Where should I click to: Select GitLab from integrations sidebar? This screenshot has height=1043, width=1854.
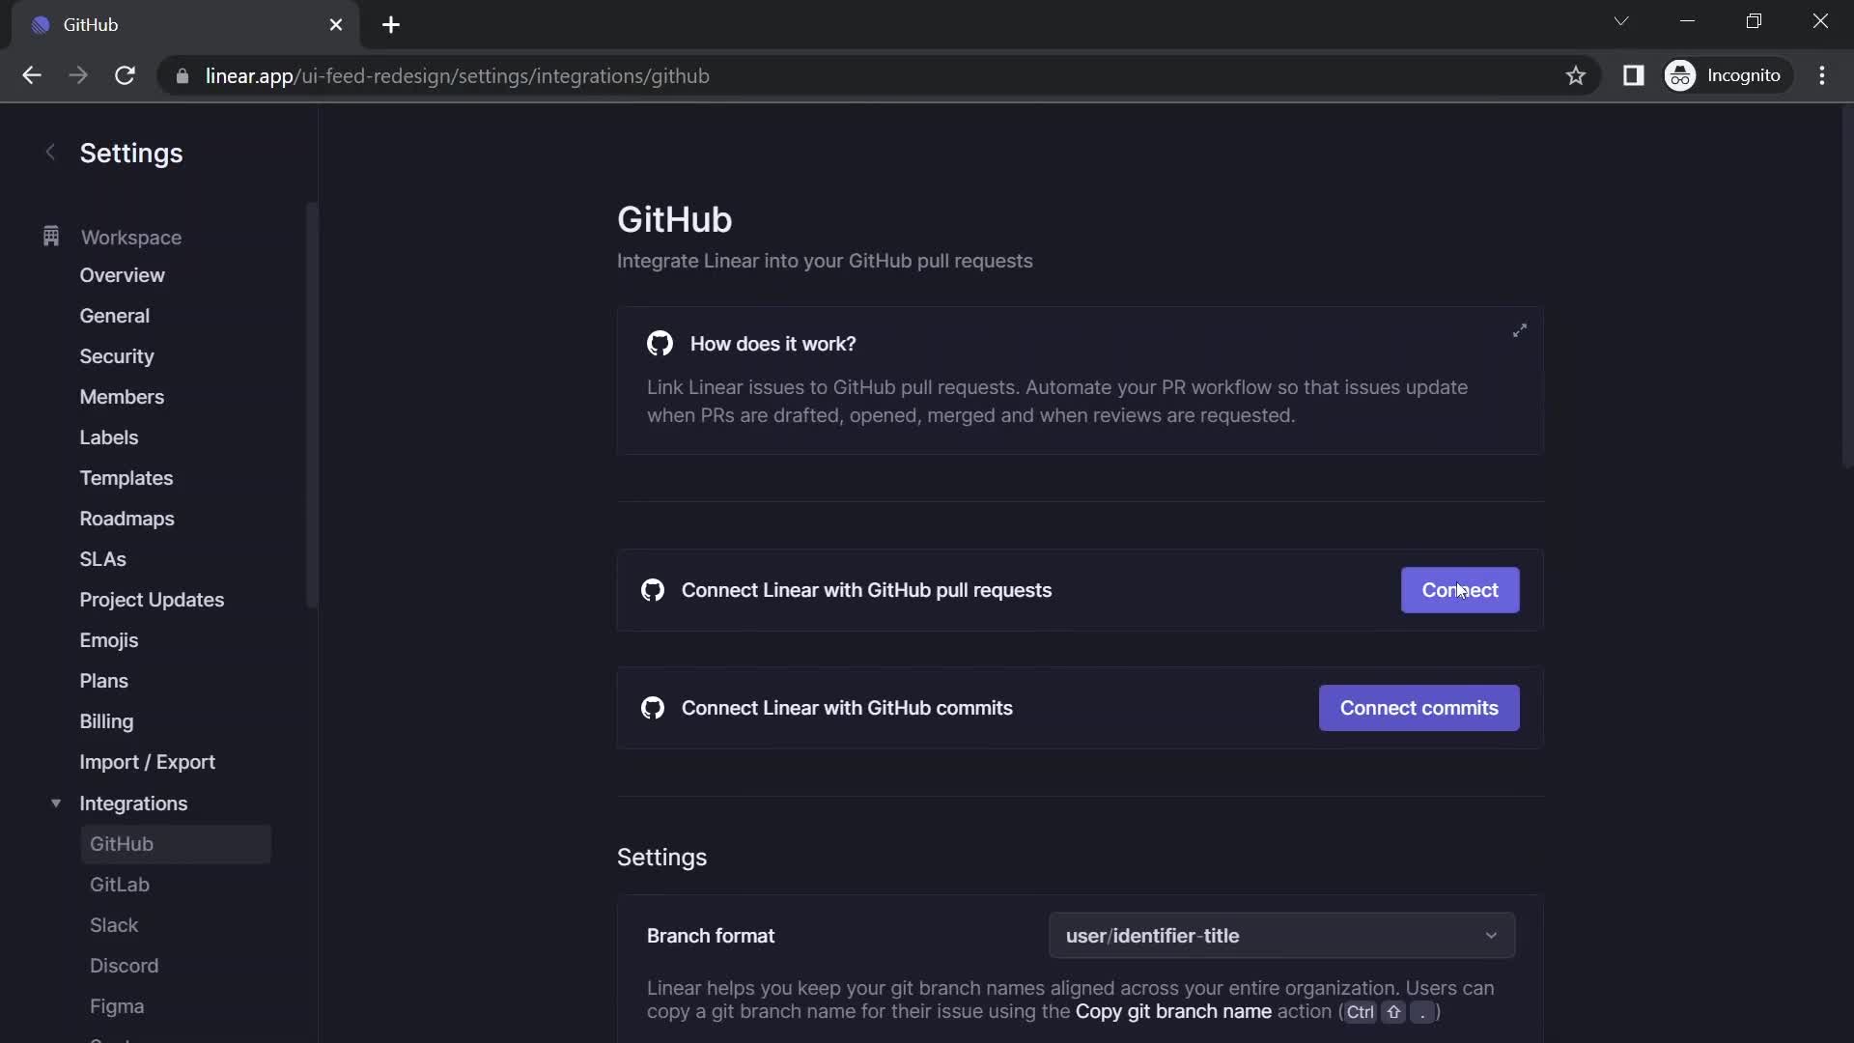(x=119, y=884)
